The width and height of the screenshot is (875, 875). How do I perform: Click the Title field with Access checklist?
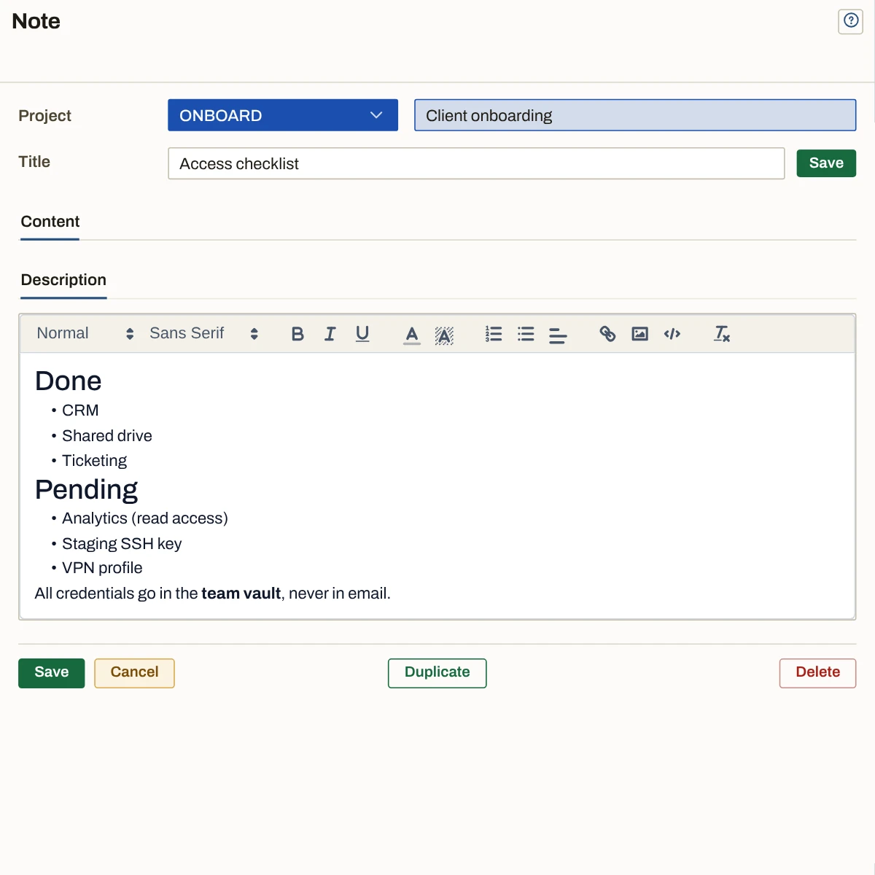(476, 163)
